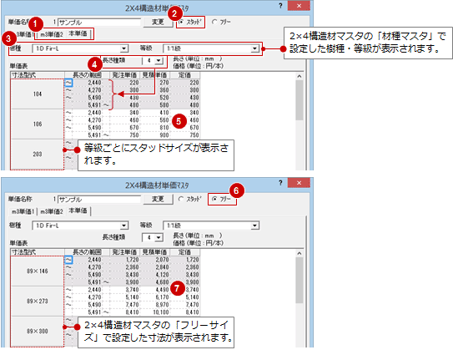The width and height of the screenshot is (453, 350).
Task: Open the 等級 dropdown in top dialog
Action: tap(254, 48)
